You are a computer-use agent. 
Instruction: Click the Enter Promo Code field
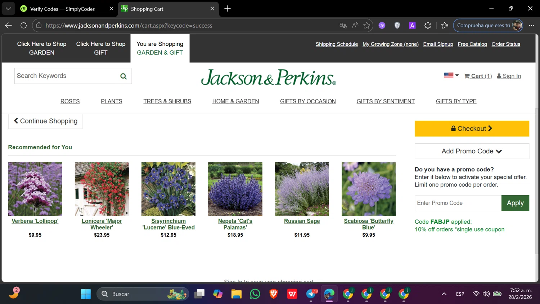458,203
